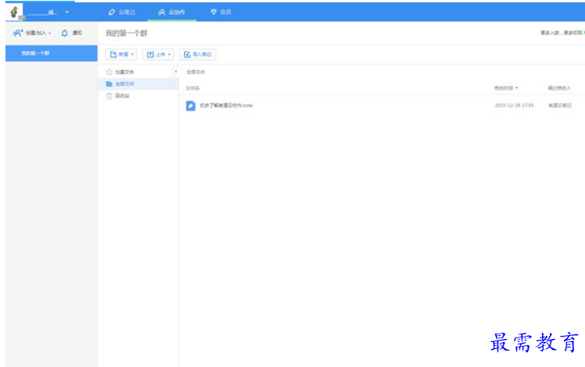Click the 全部文件 breadcrumb above the file list
585x367 pixels.
coord(196,72)
